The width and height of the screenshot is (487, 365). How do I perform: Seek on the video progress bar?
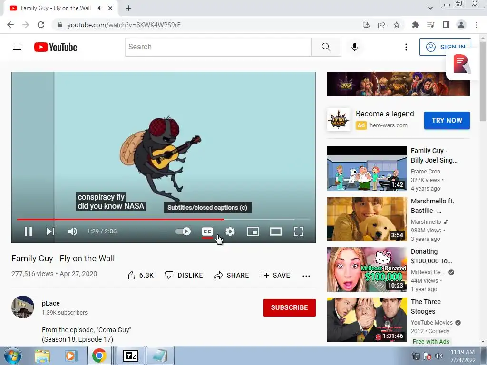click(x=164, y=219)
